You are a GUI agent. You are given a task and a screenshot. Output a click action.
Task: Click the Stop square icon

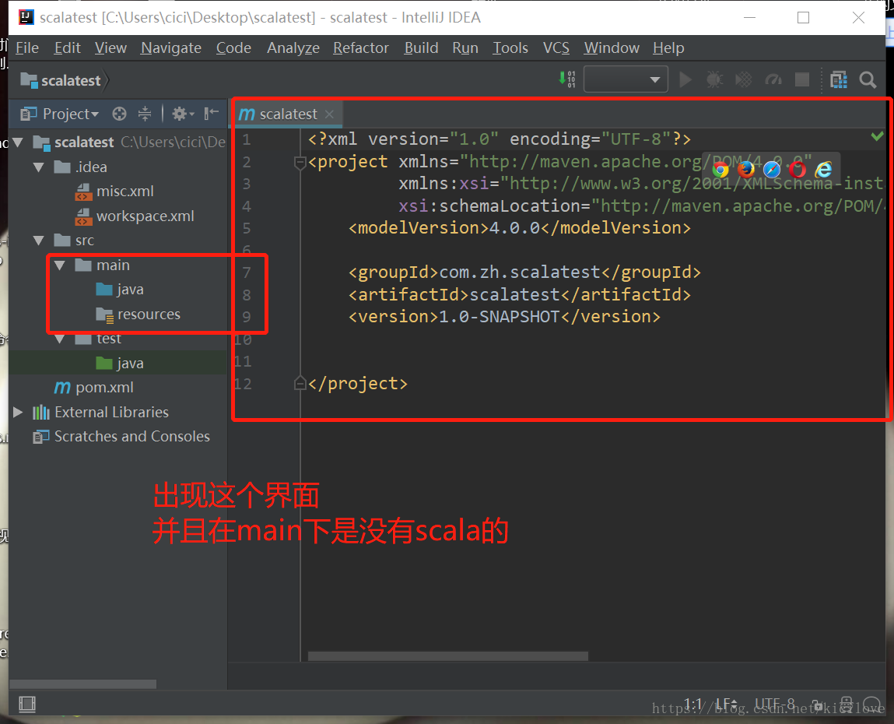pyautogui.click(x=802, y=79)
